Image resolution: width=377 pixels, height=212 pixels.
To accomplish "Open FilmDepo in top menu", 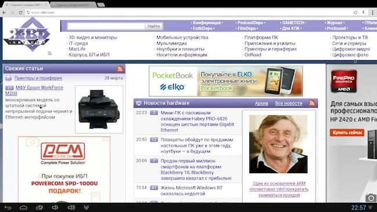I will pyautogui.click(x=246, y=28).
